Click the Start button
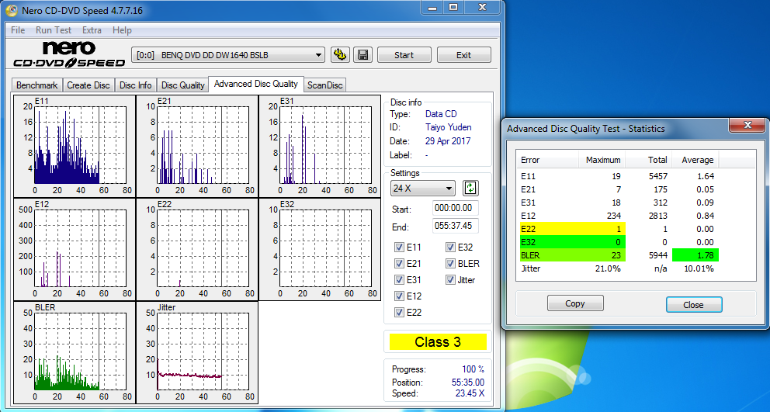 [404, 55]
